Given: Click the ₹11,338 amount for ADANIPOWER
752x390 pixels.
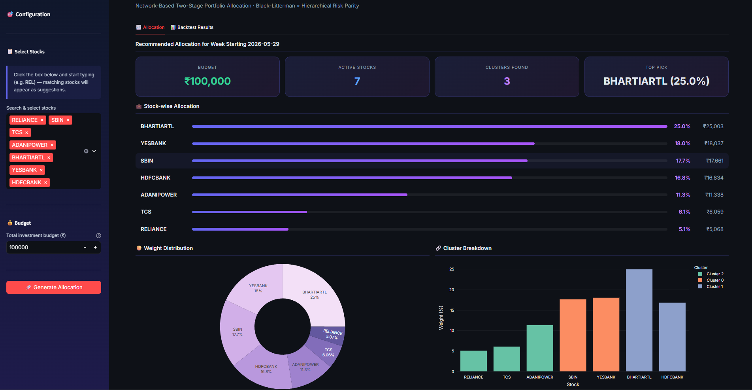Looking at the screenshot, I should pyautogui.click(x=714, y=195).
